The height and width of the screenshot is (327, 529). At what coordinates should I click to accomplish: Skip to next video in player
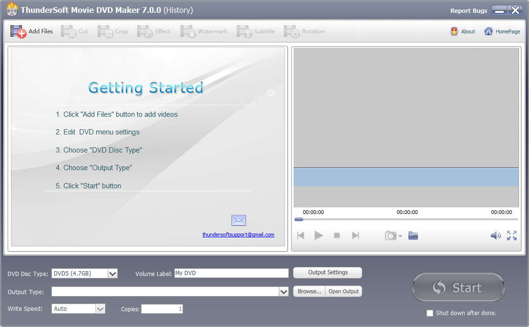(355, 235)
